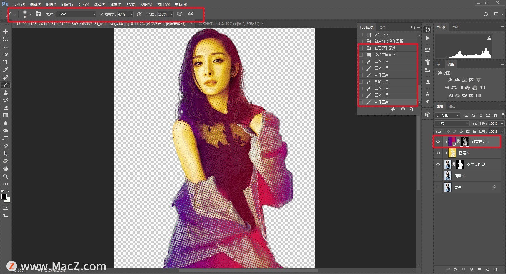
Task: Toggle history brush source for 选择反向
Action: click(x=361, y=35)
